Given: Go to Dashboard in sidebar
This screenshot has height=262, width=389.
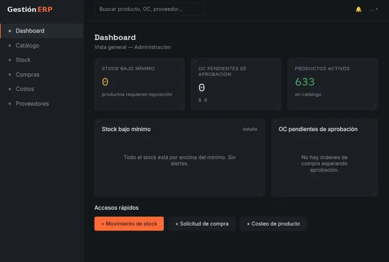Looking at the screenshot, I should pyautogui.click(x=41, y=31).
